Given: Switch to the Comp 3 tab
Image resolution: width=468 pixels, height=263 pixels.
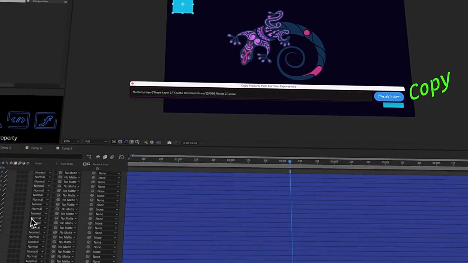Looking at the screenshot, I should (5, 148).
